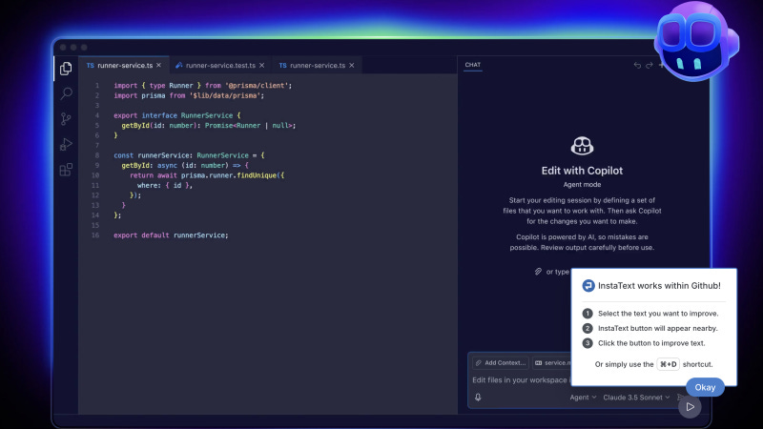Click 'const runnerService: RunnerService = {' line
Screen dimensions: 763x429
(x=189, y=155)
